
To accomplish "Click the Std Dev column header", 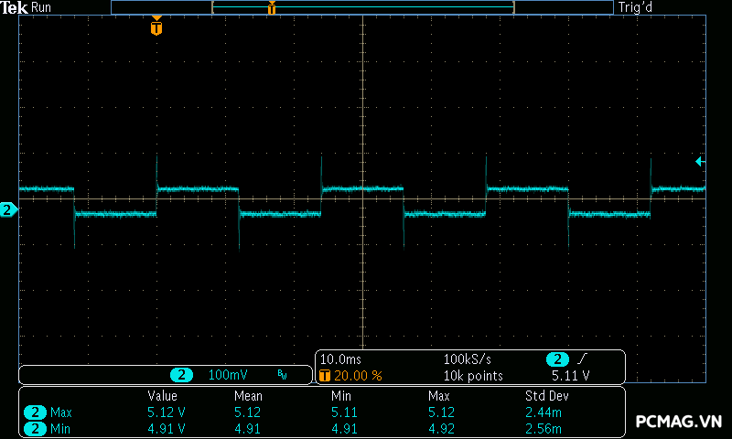I will click(x=545, y=396).
